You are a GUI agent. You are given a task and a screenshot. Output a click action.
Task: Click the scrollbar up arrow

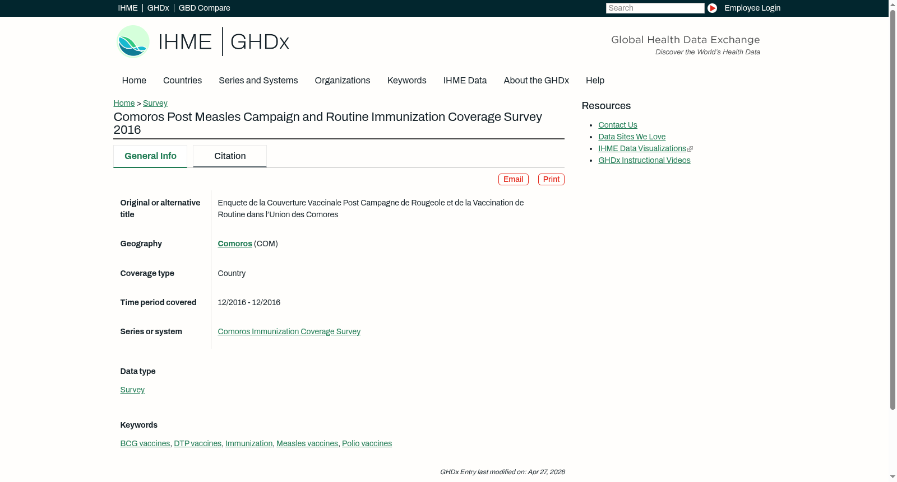click(x=893, y=4)
